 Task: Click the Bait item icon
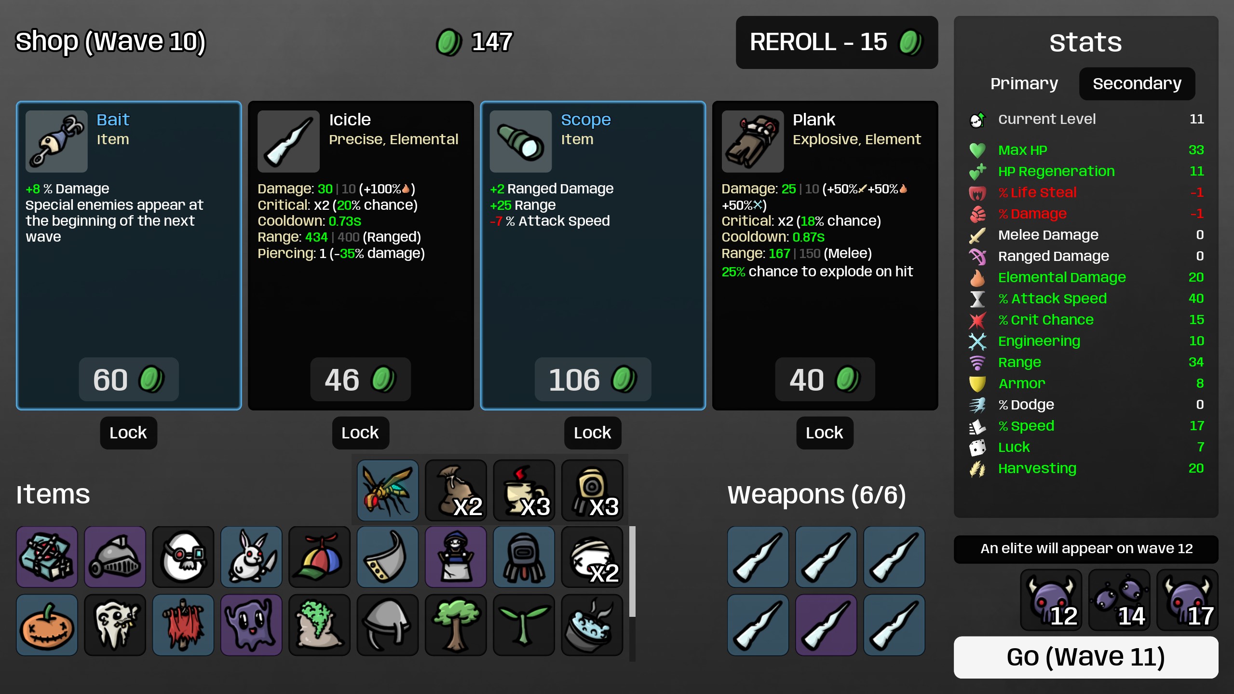click(56, 141)
